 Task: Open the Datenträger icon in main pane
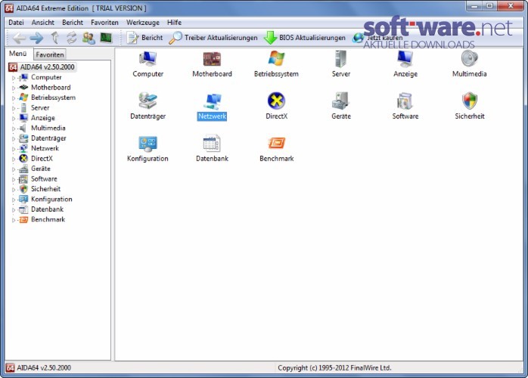coord(148,101)
